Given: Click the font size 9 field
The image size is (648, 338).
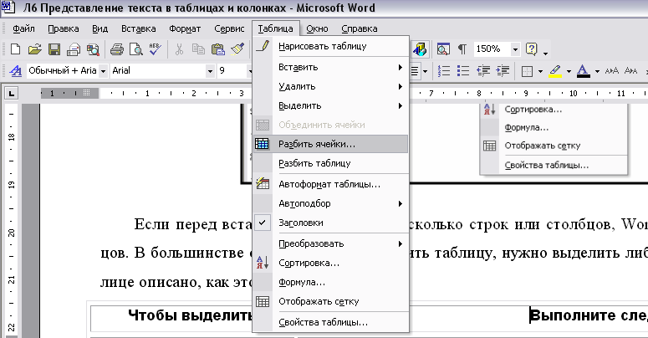Looking at the screenshot, I should [232, 71].
